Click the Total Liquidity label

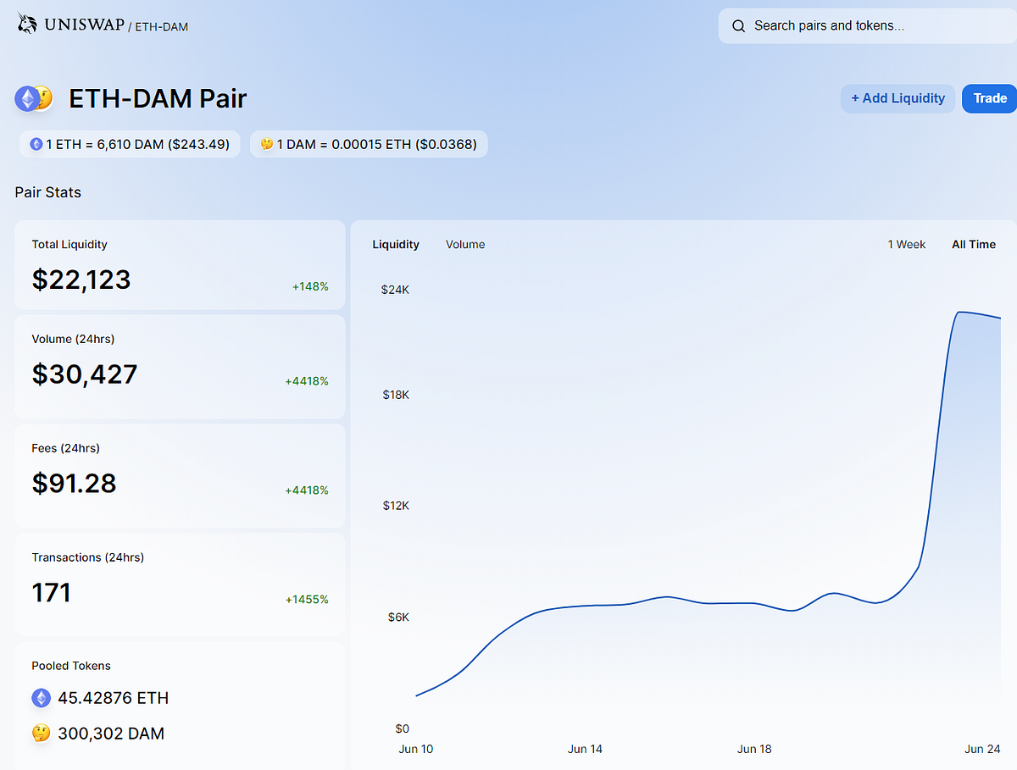tap(69, 244)
